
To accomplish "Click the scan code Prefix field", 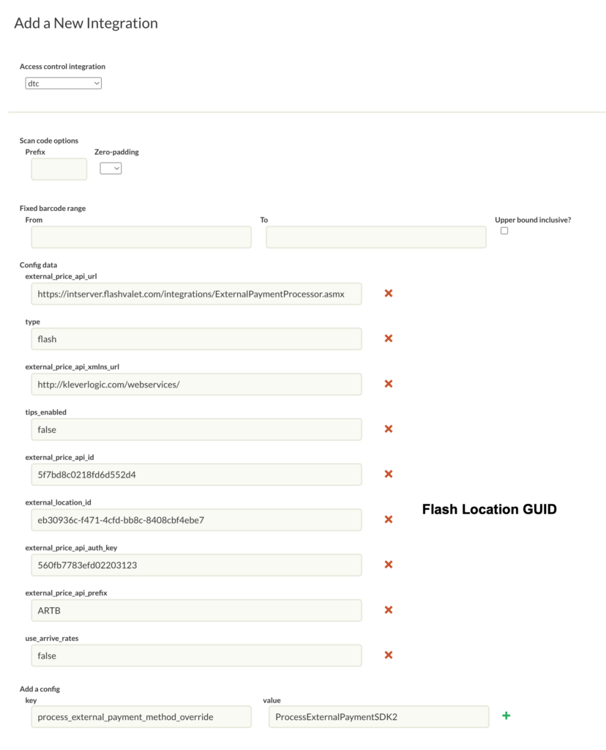I will pos(59,169).
